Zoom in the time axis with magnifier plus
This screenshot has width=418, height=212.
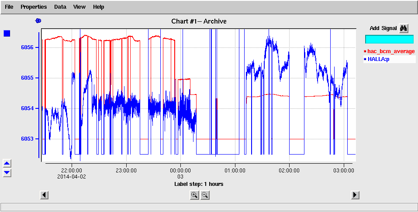pos(194,195)
